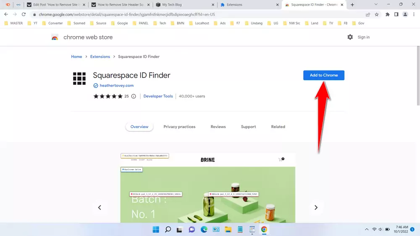Screen dimensions: 420x236
Task: Click the 40,000+ users text
Action: coord(192,96)
